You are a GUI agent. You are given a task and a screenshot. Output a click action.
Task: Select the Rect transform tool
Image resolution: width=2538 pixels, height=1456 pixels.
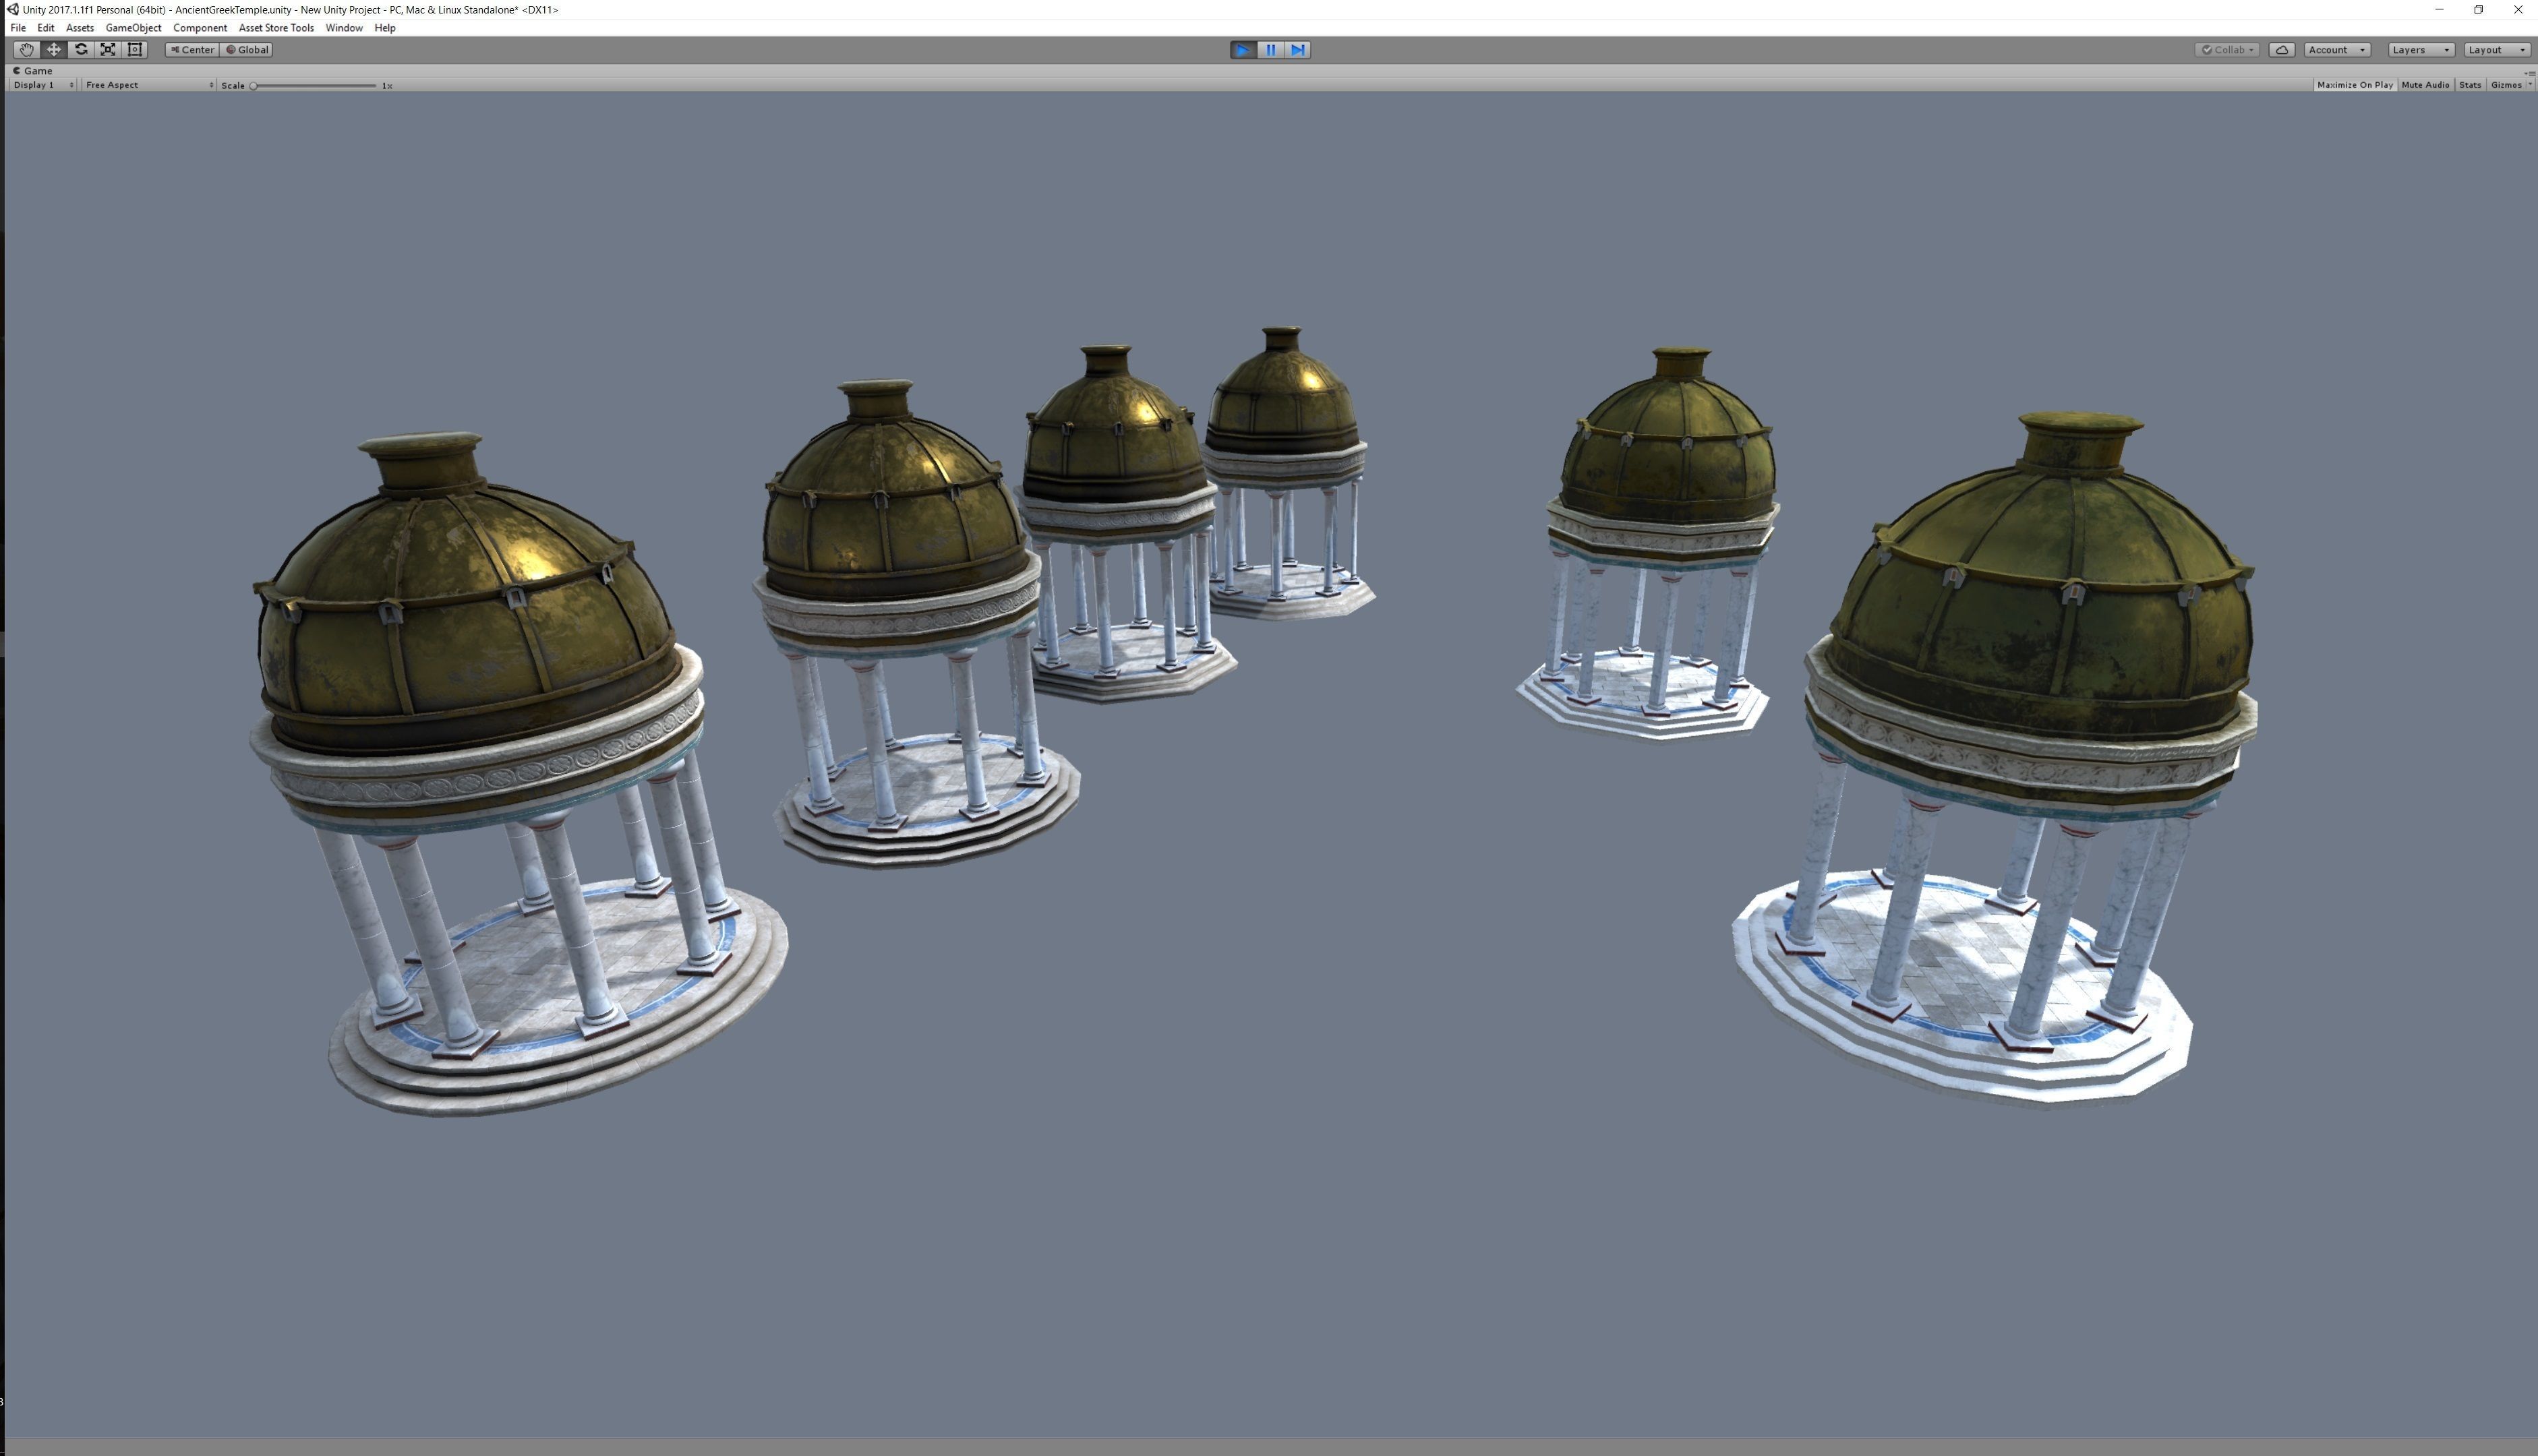pyautogui.click(x=135, y=50)
